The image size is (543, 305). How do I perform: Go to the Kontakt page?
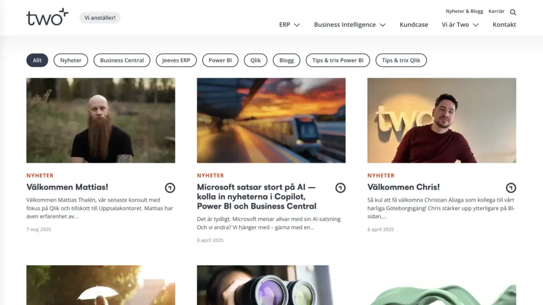[504, 25]
